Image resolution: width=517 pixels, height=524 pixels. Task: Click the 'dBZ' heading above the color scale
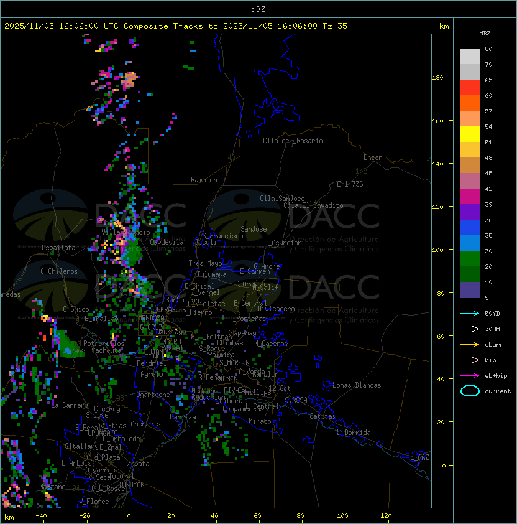pyautogui.click(x=485, y=34)
